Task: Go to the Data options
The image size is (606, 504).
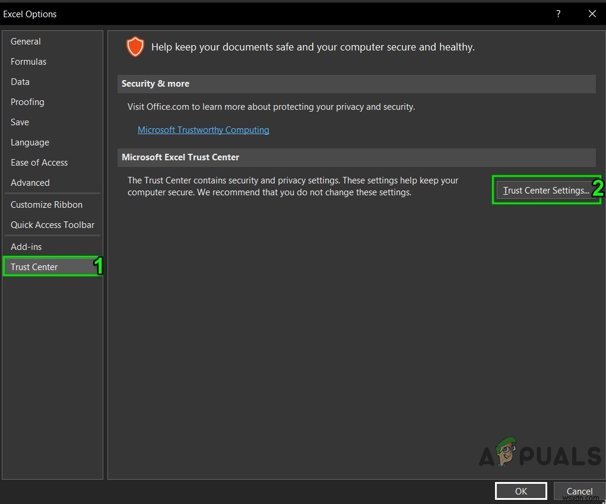Action: (20, 82)
